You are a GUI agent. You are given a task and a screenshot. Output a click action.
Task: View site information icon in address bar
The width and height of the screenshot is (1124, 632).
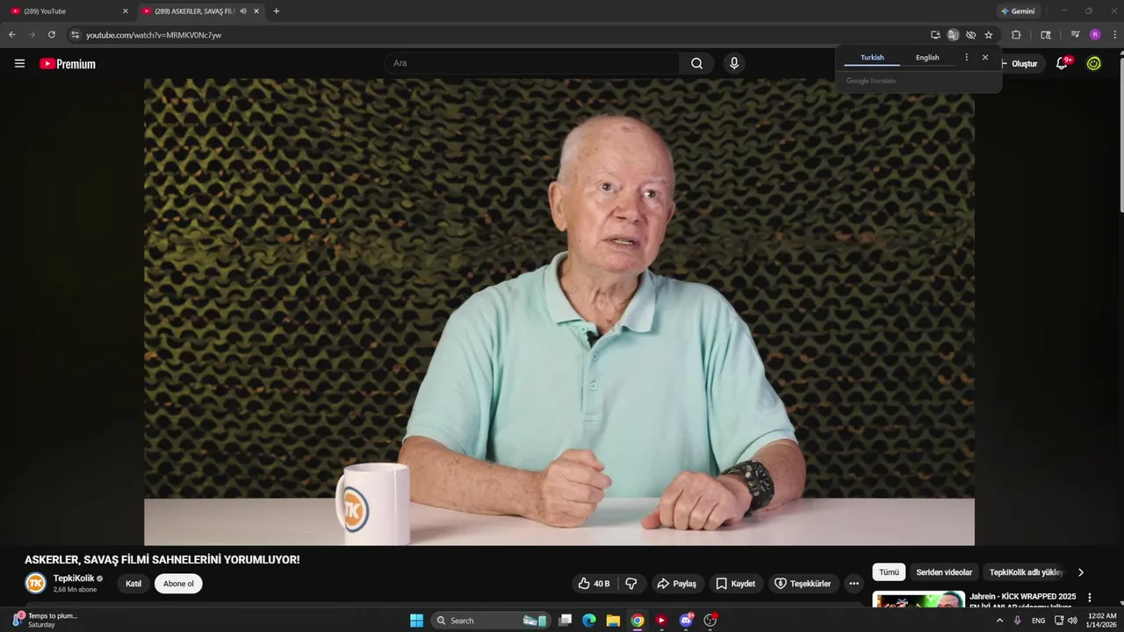(x=76, y=35)
